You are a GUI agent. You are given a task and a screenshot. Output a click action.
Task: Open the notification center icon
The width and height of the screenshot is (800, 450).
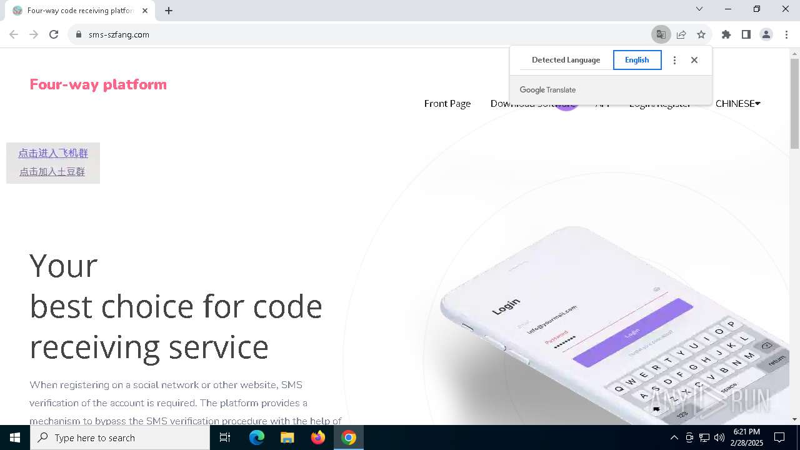click(x=779, y=437)
